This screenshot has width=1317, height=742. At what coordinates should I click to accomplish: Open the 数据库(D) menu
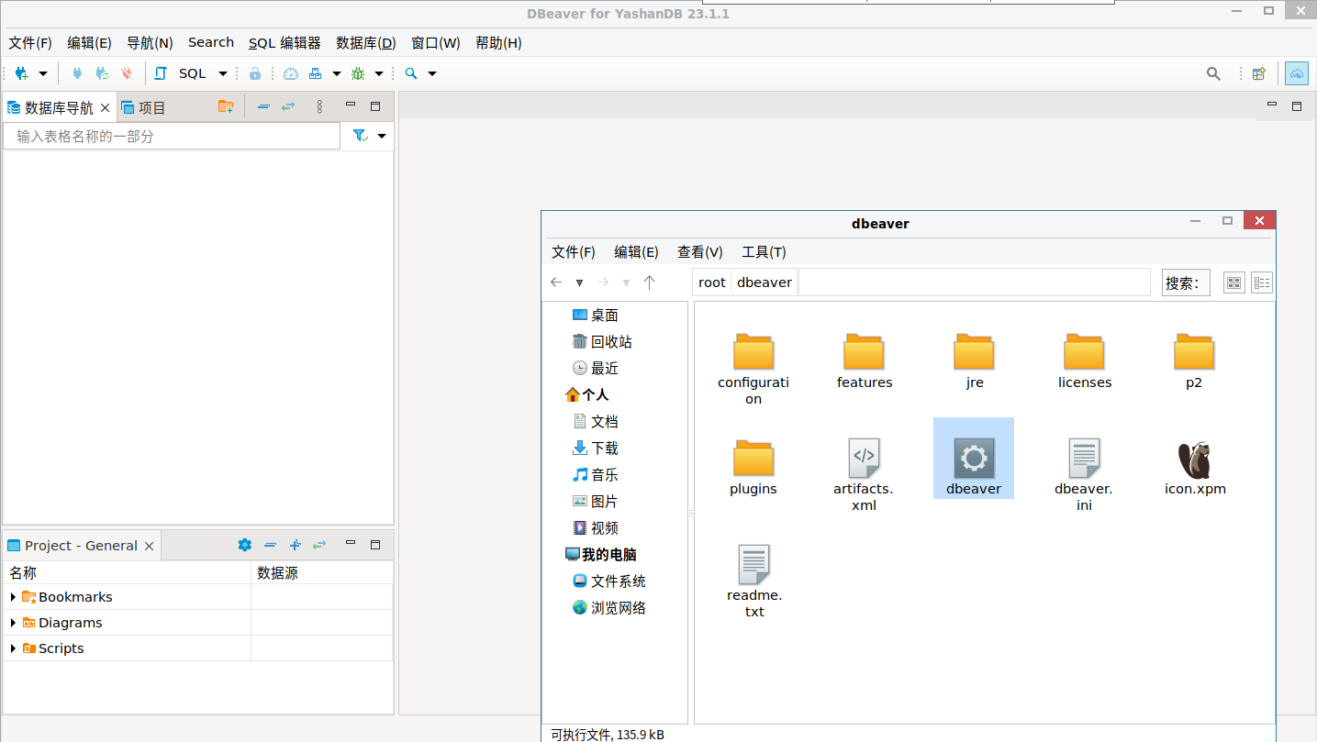[366, 43]
